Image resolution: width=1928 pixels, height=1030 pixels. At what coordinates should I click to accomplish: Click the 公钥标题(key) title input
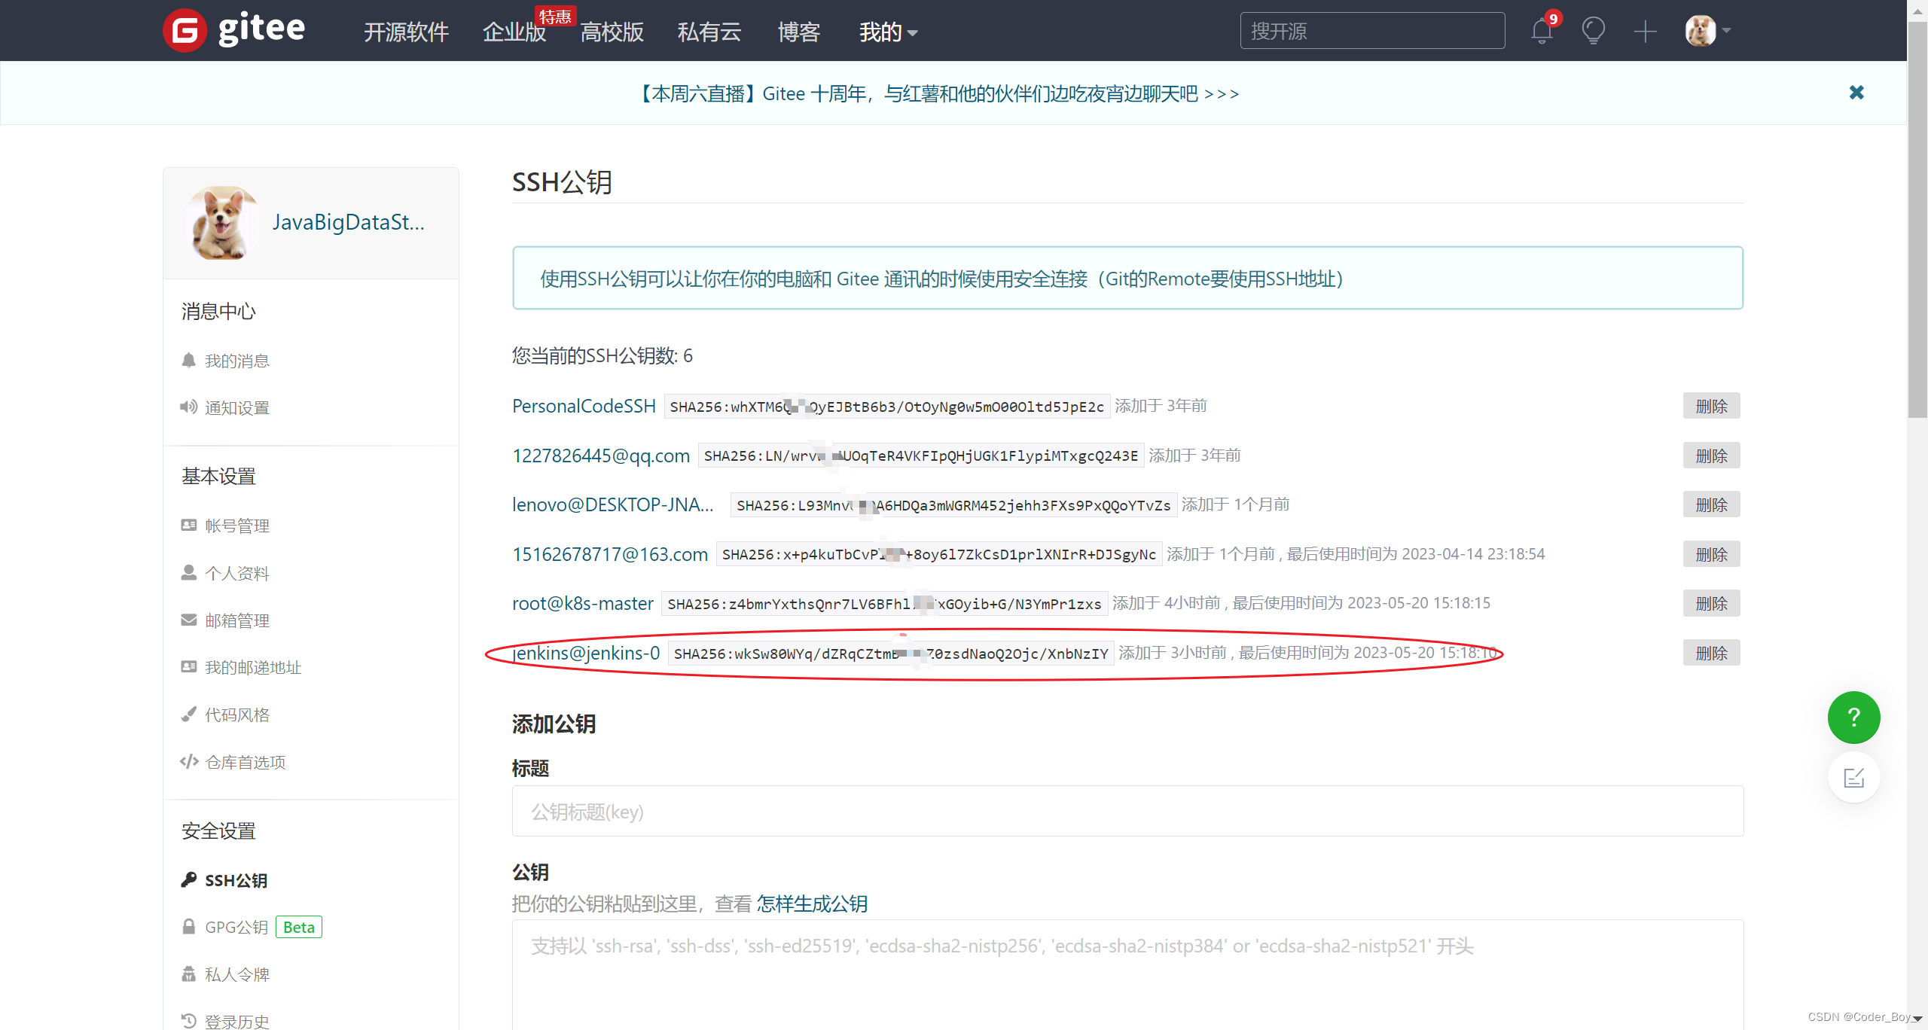1127,811
